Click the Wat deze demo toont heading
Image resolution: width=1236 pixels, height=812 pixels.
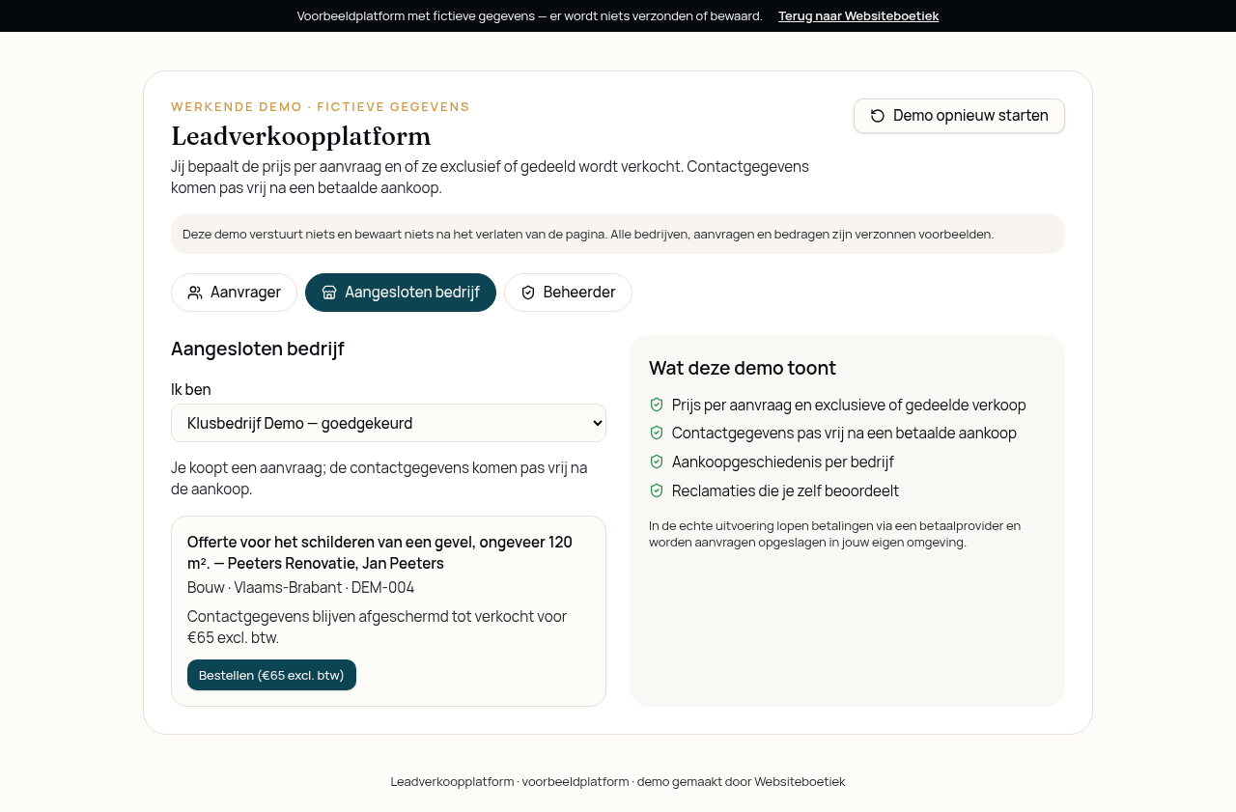pyautogui.click(x=743, y=368)
